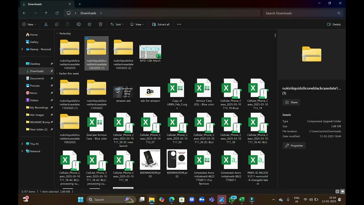Select the B0DWM29599.pt03 image

[150, 164]
